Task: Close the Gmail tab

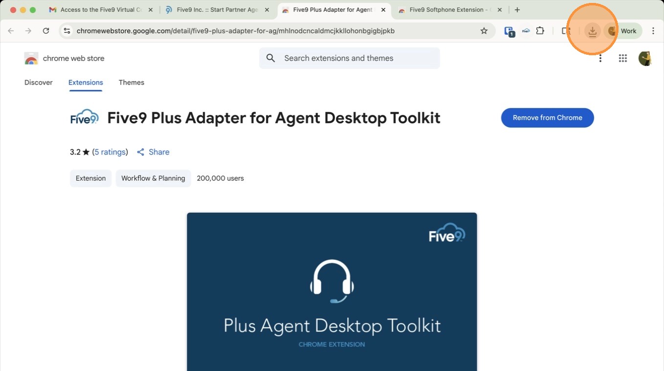Action: point(150,10)
